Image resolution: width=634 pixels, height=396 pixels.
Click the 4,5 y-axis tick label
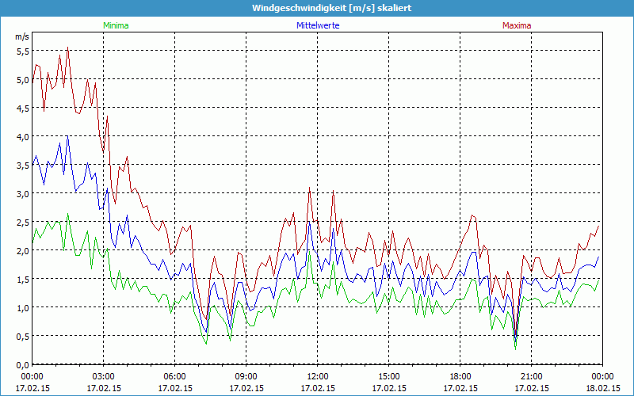coord(23,108)
